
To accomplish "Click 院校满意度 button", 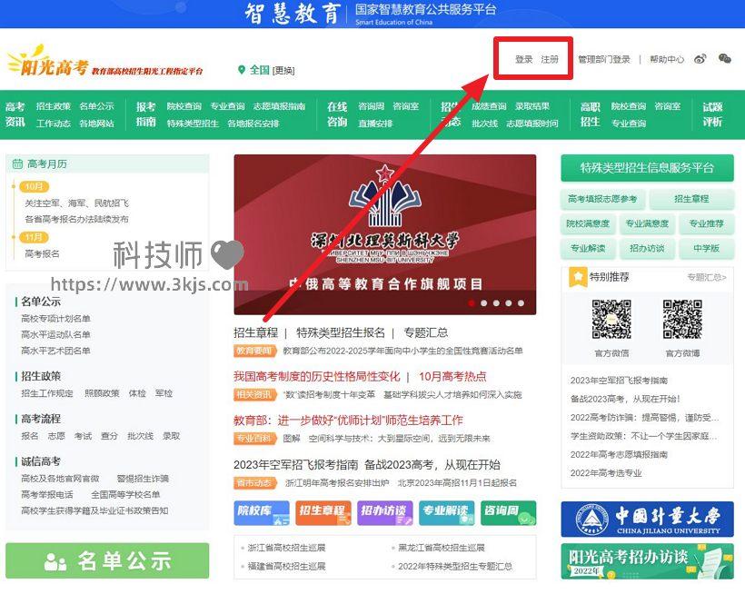I will coord(588,223).
